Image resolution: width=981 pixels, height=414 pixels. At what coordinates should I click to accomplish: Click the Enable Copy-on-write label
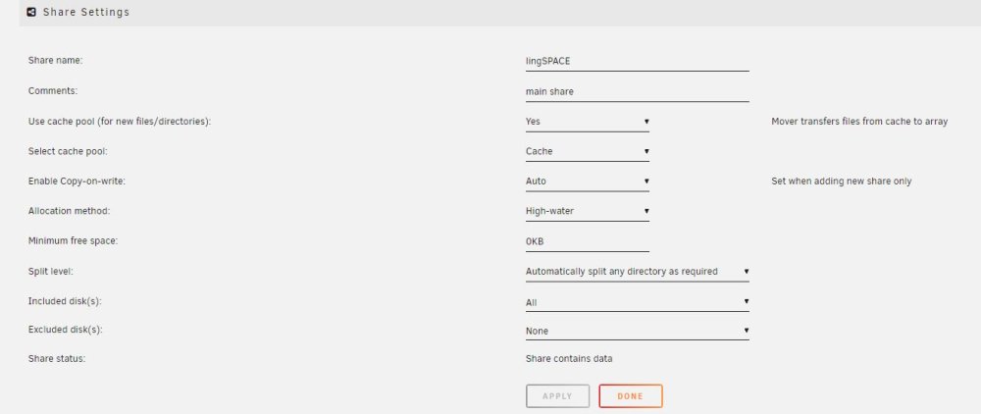pos(77,181)
